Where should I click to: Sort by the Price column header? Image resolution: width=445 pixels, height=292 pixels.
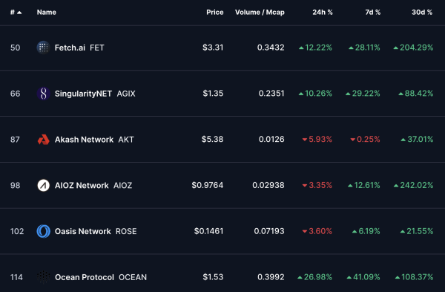click(x=215, y=12)
